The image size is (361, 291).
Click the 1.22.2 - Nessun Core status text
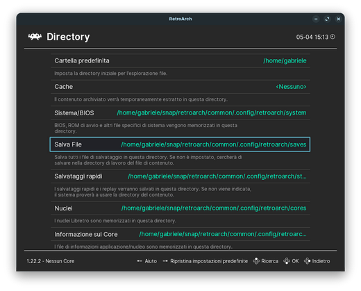coord(51,261)
